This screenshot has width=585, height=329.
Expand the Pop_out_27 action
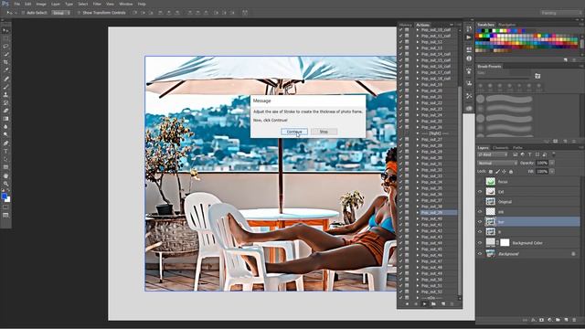click(418, 140)
